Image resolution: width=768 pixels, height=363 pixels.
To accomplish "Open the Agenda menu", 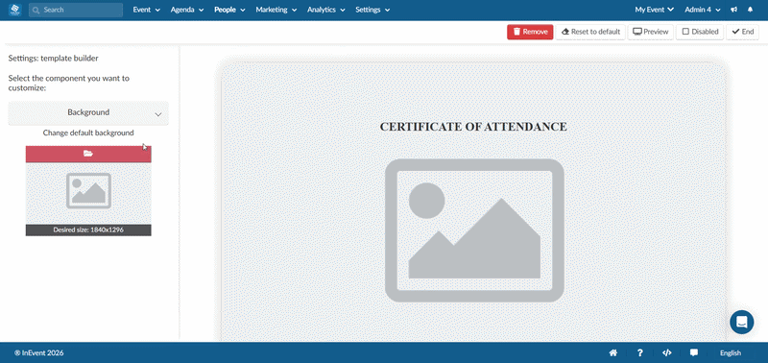I will point(187,10).
